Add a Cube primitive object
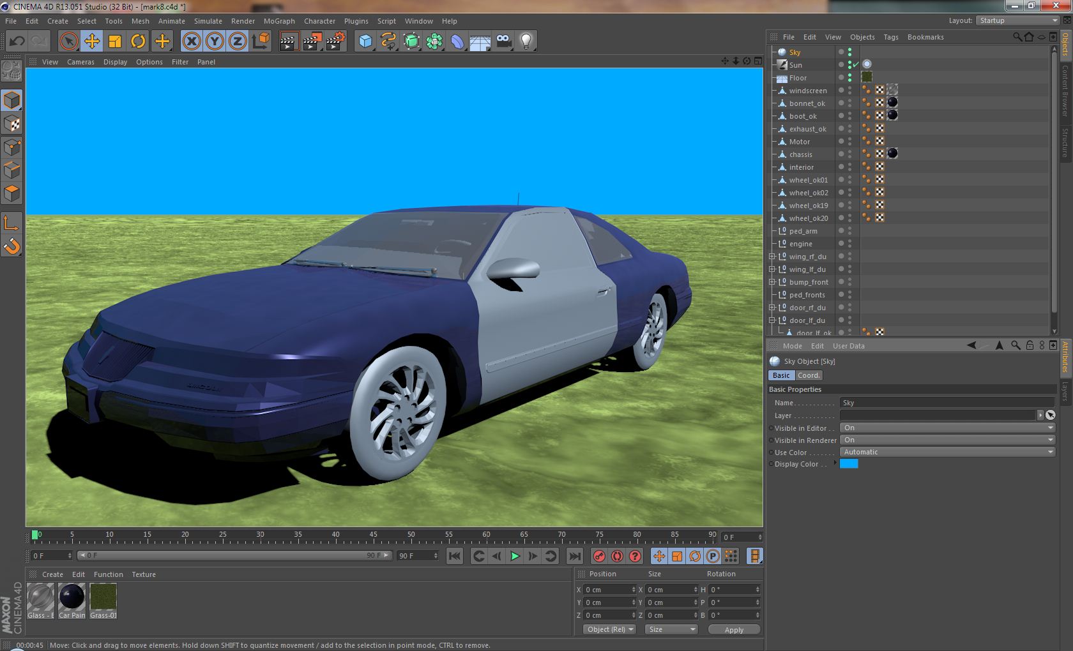1073x651 pixels. pos(365,41)
